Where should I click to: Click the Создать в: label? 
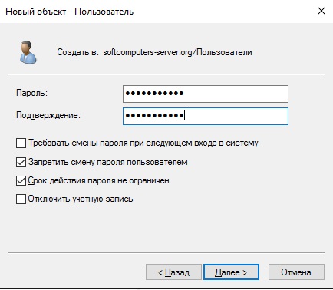(77, 52)
